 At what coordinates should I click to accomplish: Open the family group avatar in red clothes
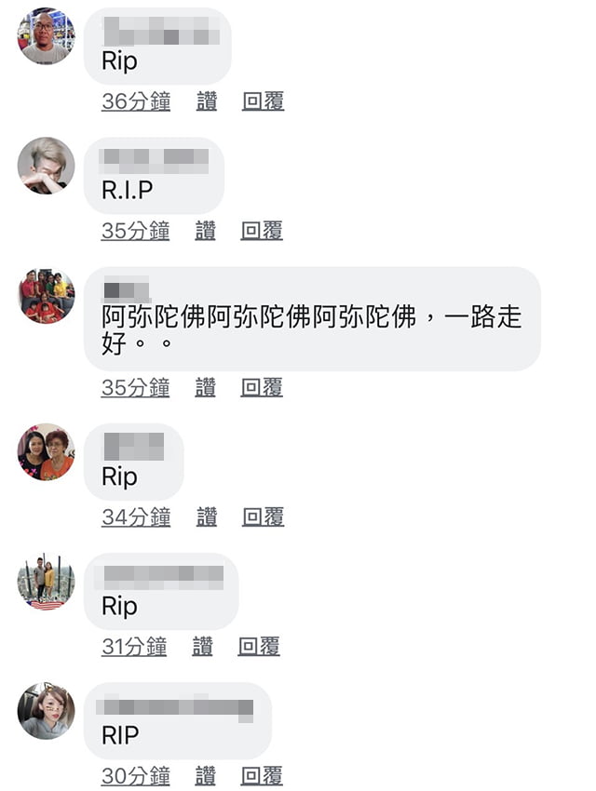coord(46,296)
